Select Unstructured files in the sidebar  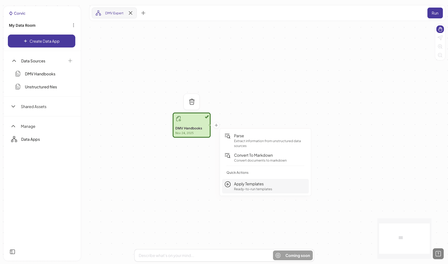click(41, 87)
